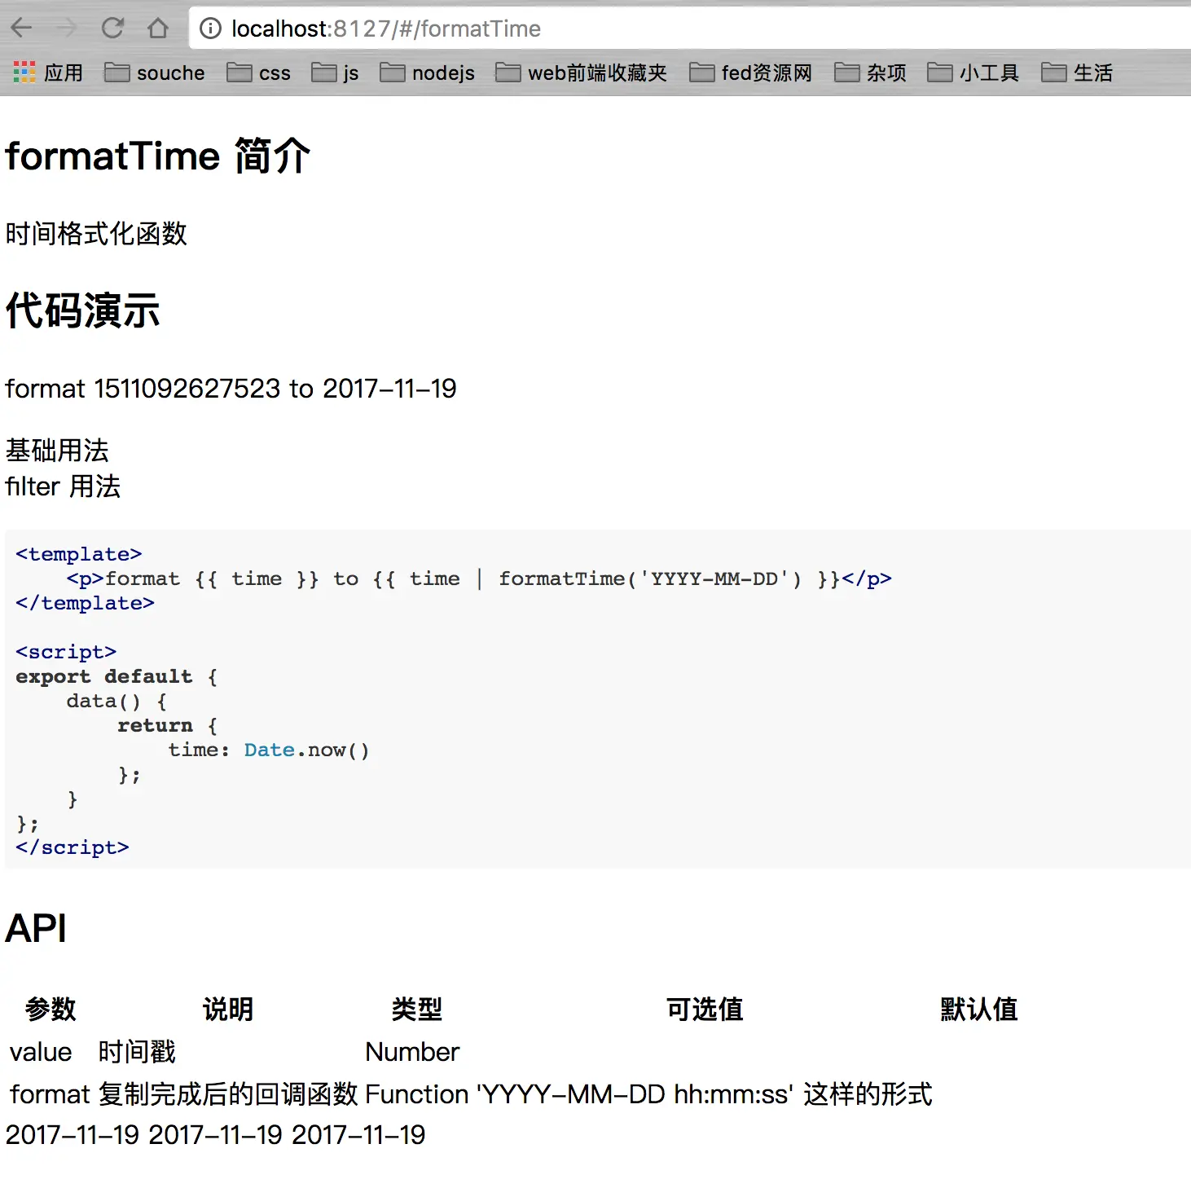This screenshot has width=1191, height=1188.
Task: Focus the address bar showing localhost:8127/#/formatTime
Action: 691,29
